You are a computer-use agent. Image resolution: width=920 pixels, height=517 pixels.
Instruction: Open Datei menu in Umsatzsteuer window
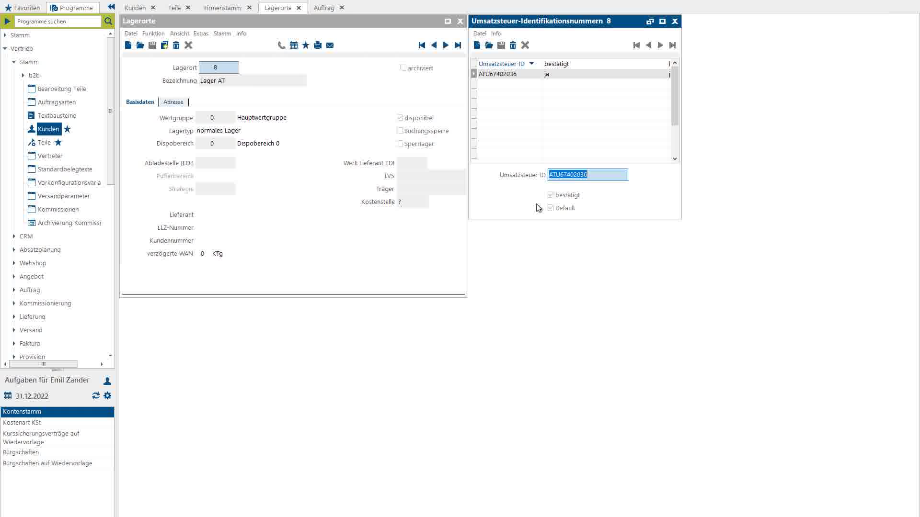click(480, 34)
